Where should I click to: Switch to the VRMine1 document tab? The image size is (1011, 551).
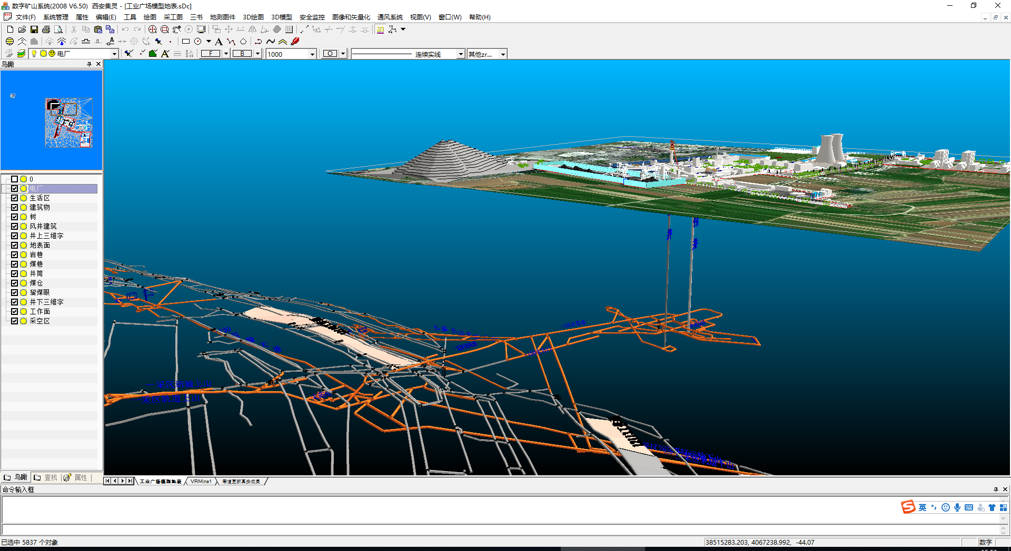click(x=201, y=482)
